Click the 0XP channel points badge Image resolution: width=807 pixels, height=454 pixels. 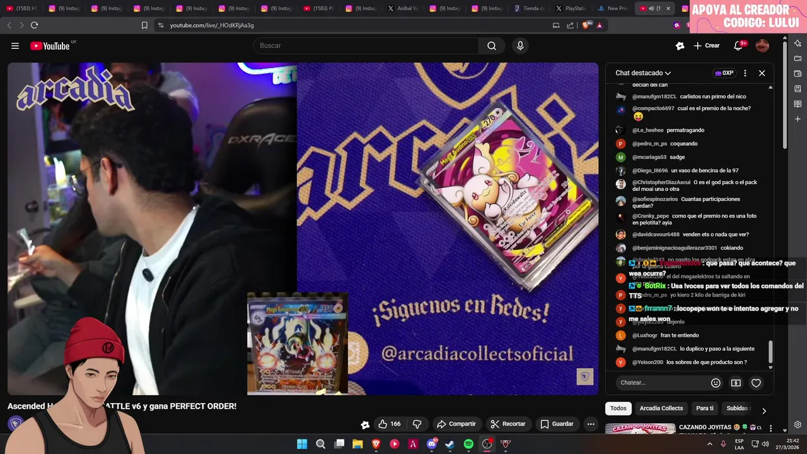724,73
